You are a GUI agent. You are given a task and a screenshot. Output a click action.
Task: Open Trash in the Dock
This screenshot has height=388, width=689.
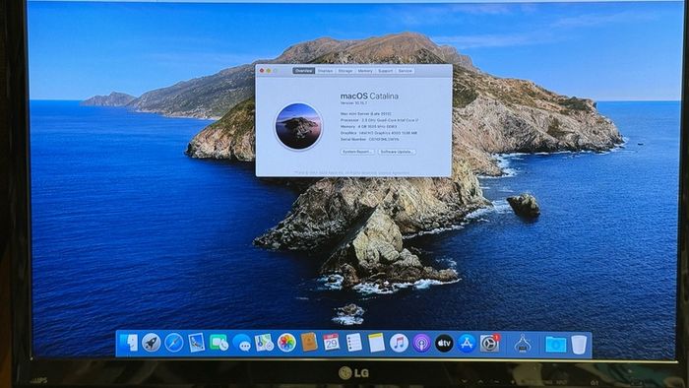point(579,344)
